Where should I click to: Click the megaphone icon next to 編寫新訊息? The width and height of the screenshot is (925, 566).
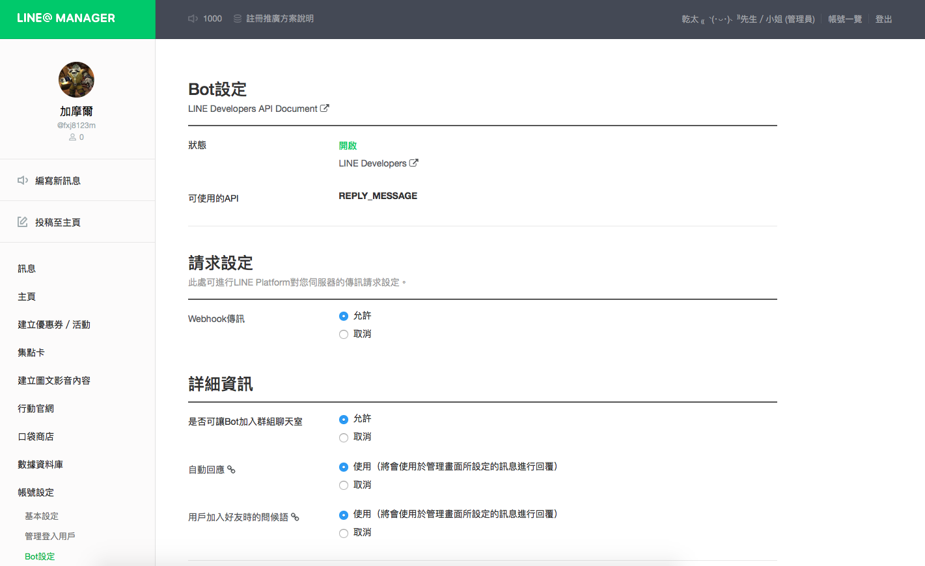(x=23, y=180)
